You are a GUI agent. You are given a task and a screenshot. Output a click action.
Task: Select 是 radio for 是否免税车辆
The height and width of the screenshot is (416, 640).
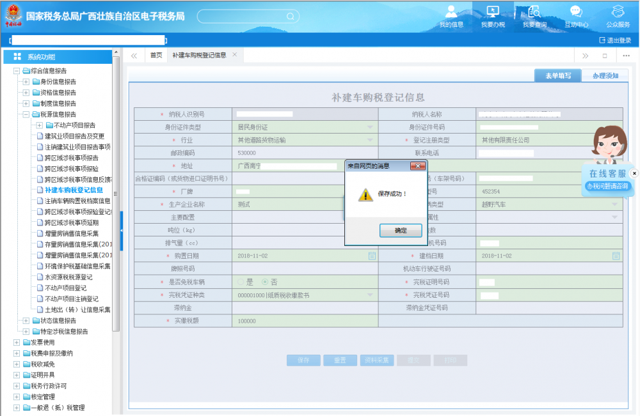click(241, 282)
